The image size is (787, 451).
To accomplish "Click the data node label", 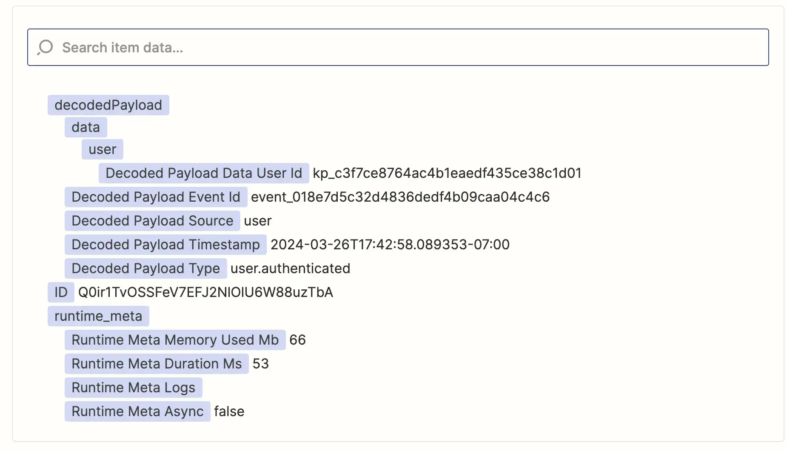I will (x=86, y=127).
